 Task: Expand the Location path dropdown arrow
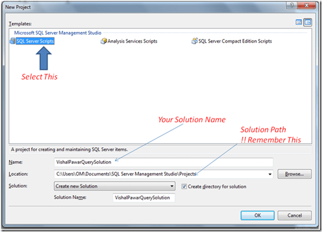coord(270,174)
